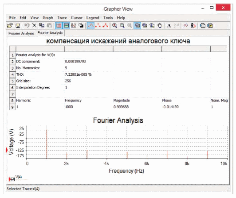The image size is (236, 198).
Task: Click the V(4) legend label
Action: coord(19,177)
